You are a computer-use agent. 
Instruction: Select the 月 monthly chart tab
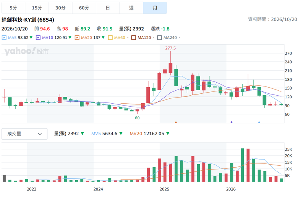point(155,8)
